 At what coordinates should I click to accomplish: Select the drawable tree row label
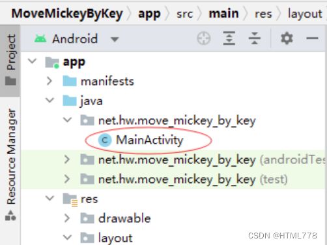[124, 218]
